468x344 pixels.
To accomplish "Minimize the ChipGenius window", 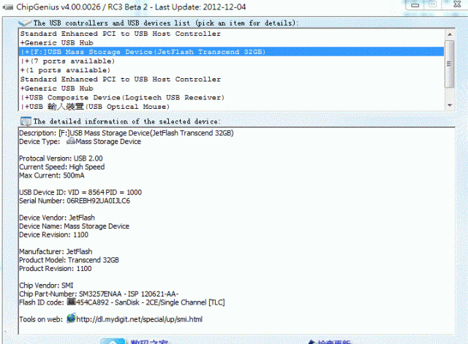I will pos(415,5).
